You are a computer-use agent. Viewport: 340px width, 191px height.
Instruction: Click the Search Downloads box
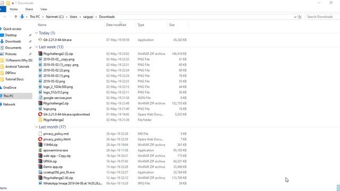click(322, 17)
